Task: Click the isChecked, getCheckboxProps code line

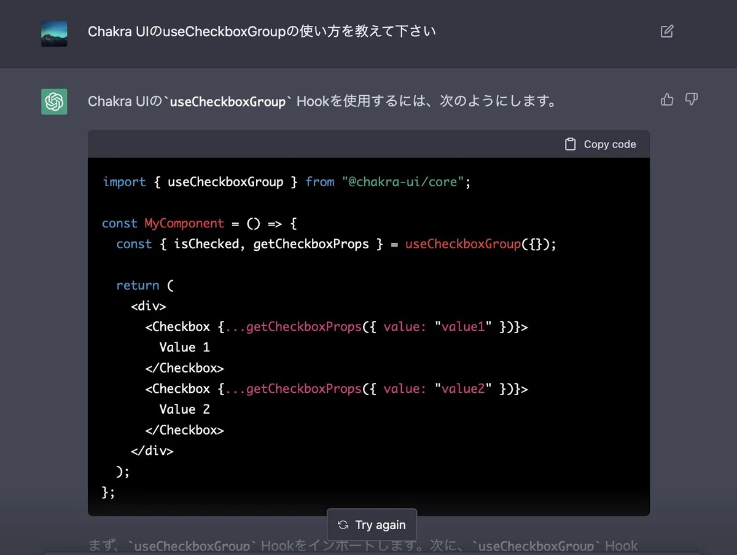Action: [x=337, y=244]
